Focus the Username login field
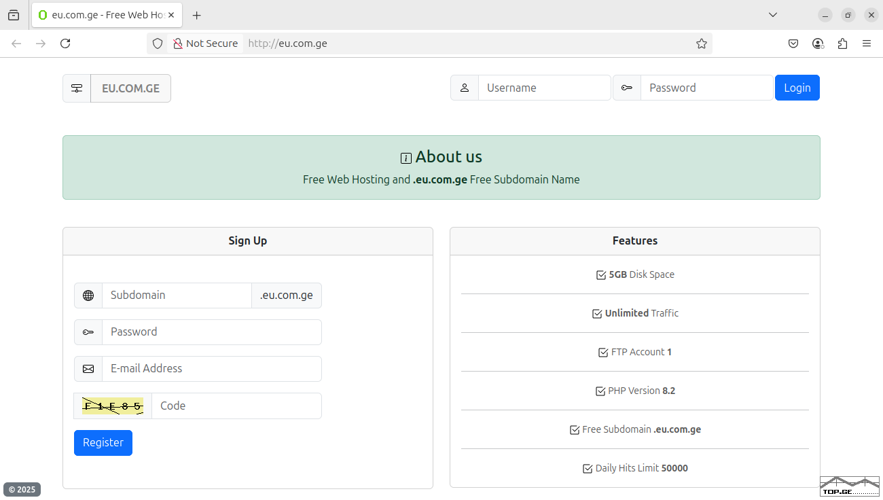 545,88
